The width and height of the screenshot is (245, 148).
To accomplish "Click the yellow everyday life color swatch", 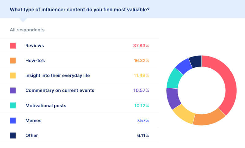I will point(13,76).
